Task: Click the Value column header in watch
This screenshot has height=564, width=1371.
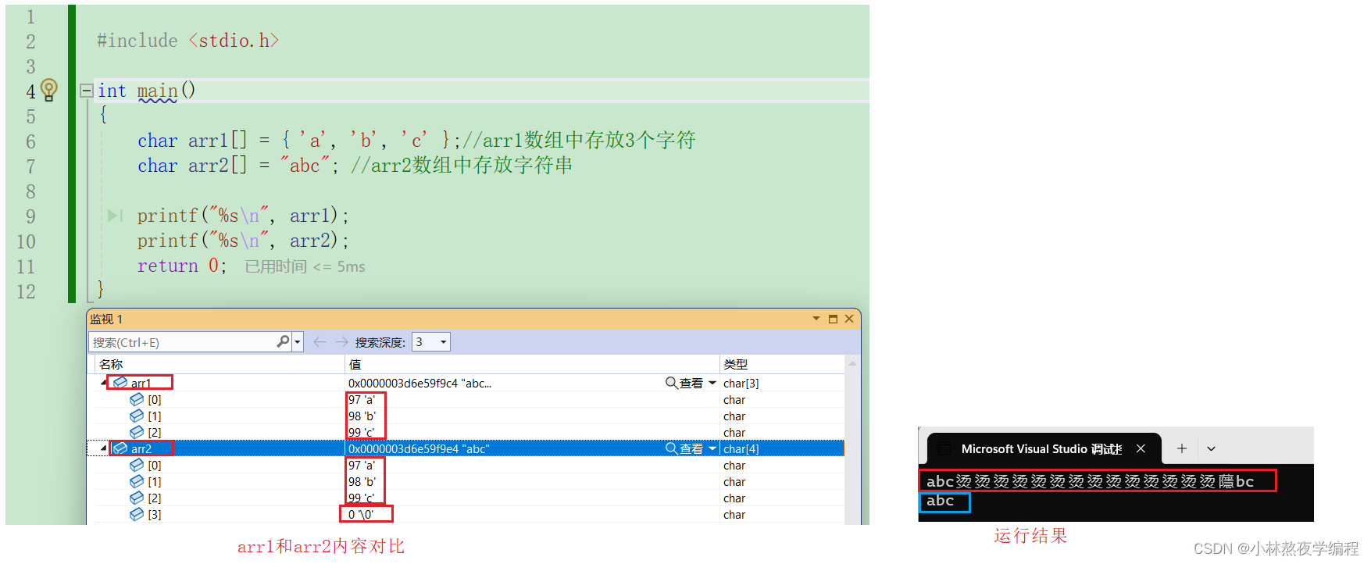Action: [x=531, y=364]
